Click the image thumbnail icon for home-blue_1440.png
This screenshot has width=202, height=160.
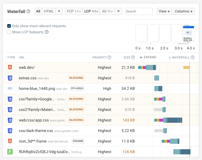pyautogui.click(x=10, y=88)
